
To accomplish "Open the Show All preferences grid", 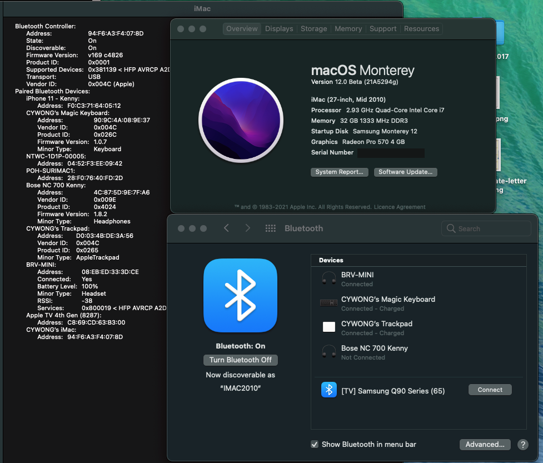I will pos(271,228).
